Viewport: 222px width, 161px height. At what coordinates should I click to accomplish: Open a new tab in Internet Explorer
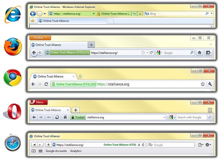tap(110, 21)
